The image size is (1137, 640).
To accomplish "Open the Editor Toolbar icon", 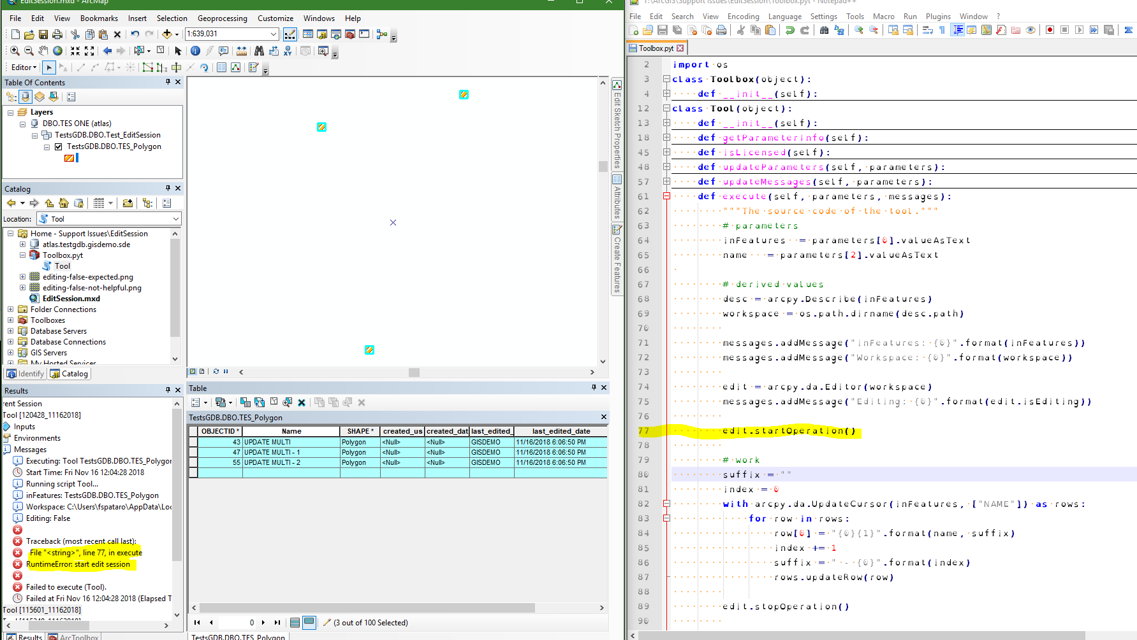I will point(290,34).
